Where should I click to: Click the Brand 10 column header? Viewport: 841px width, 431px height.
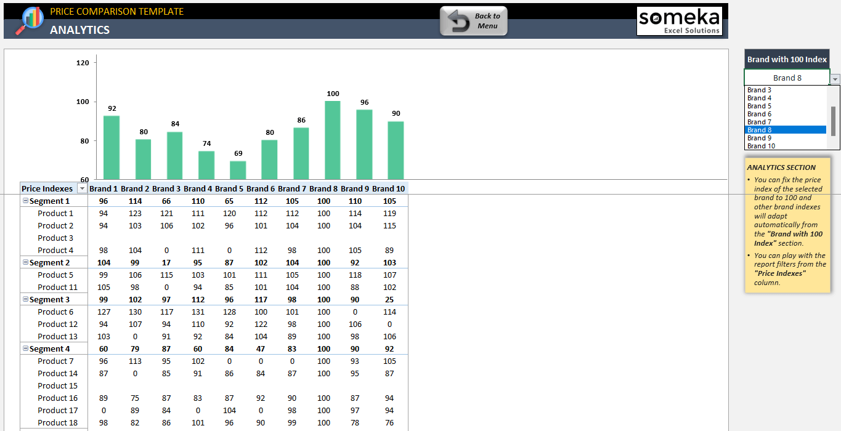pyautogui.click(x=388, y=188)
